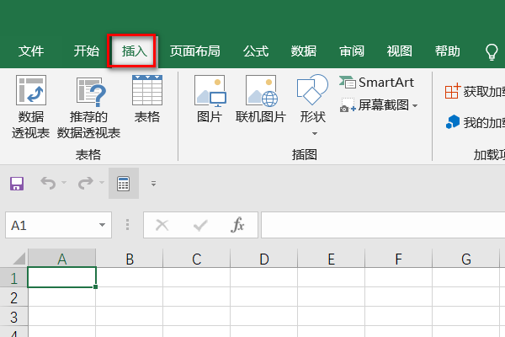Image resolution: width=505 pixels, height=337 pixels.
Task: Expand the undo history dropdown
Action: (64, 183)
